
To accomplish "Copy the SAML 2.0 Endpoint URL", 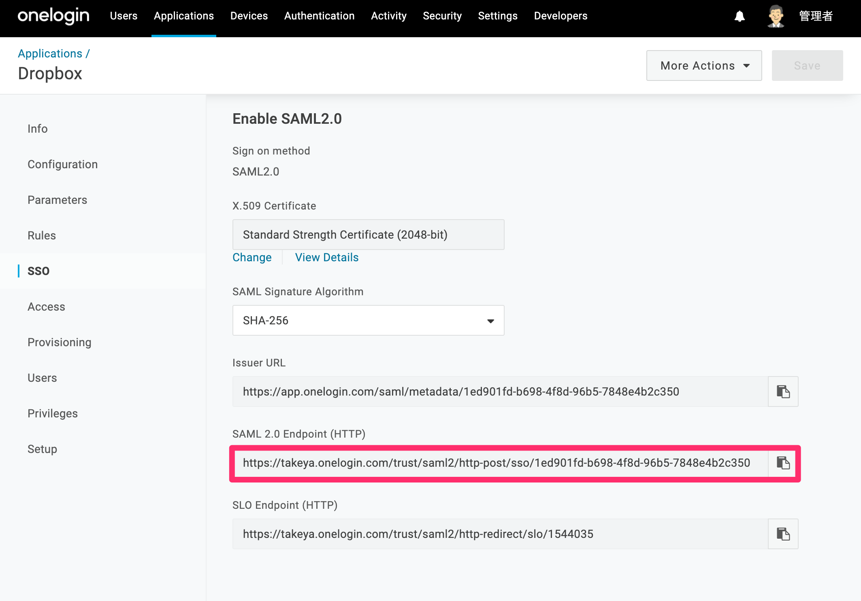I will 783,463.
